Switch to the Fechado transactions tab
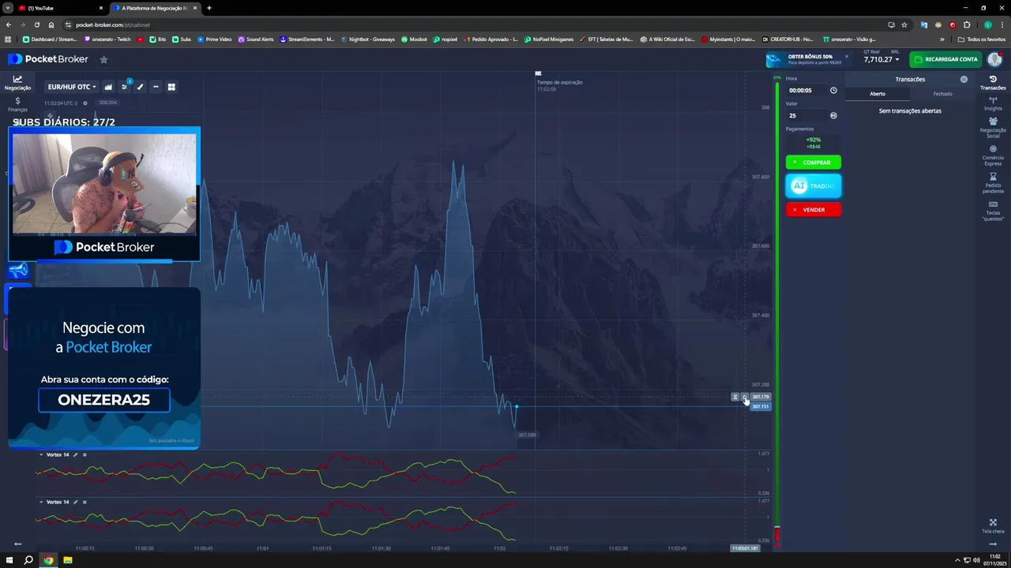Viewport: 1011px width, 568px height. click(x=942, y=94)
